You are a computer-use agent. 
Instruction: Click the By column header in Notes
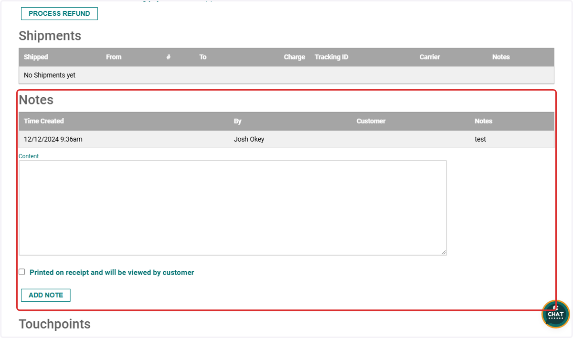click(238, 121)
